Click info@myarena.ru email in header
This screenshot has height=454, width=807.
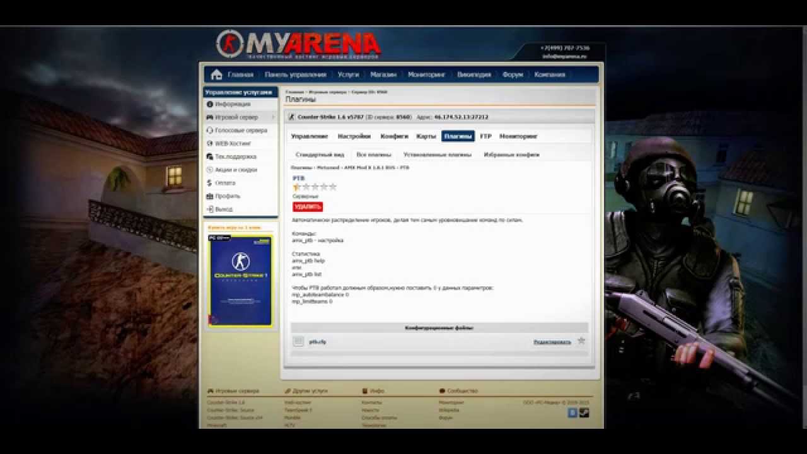564,56
